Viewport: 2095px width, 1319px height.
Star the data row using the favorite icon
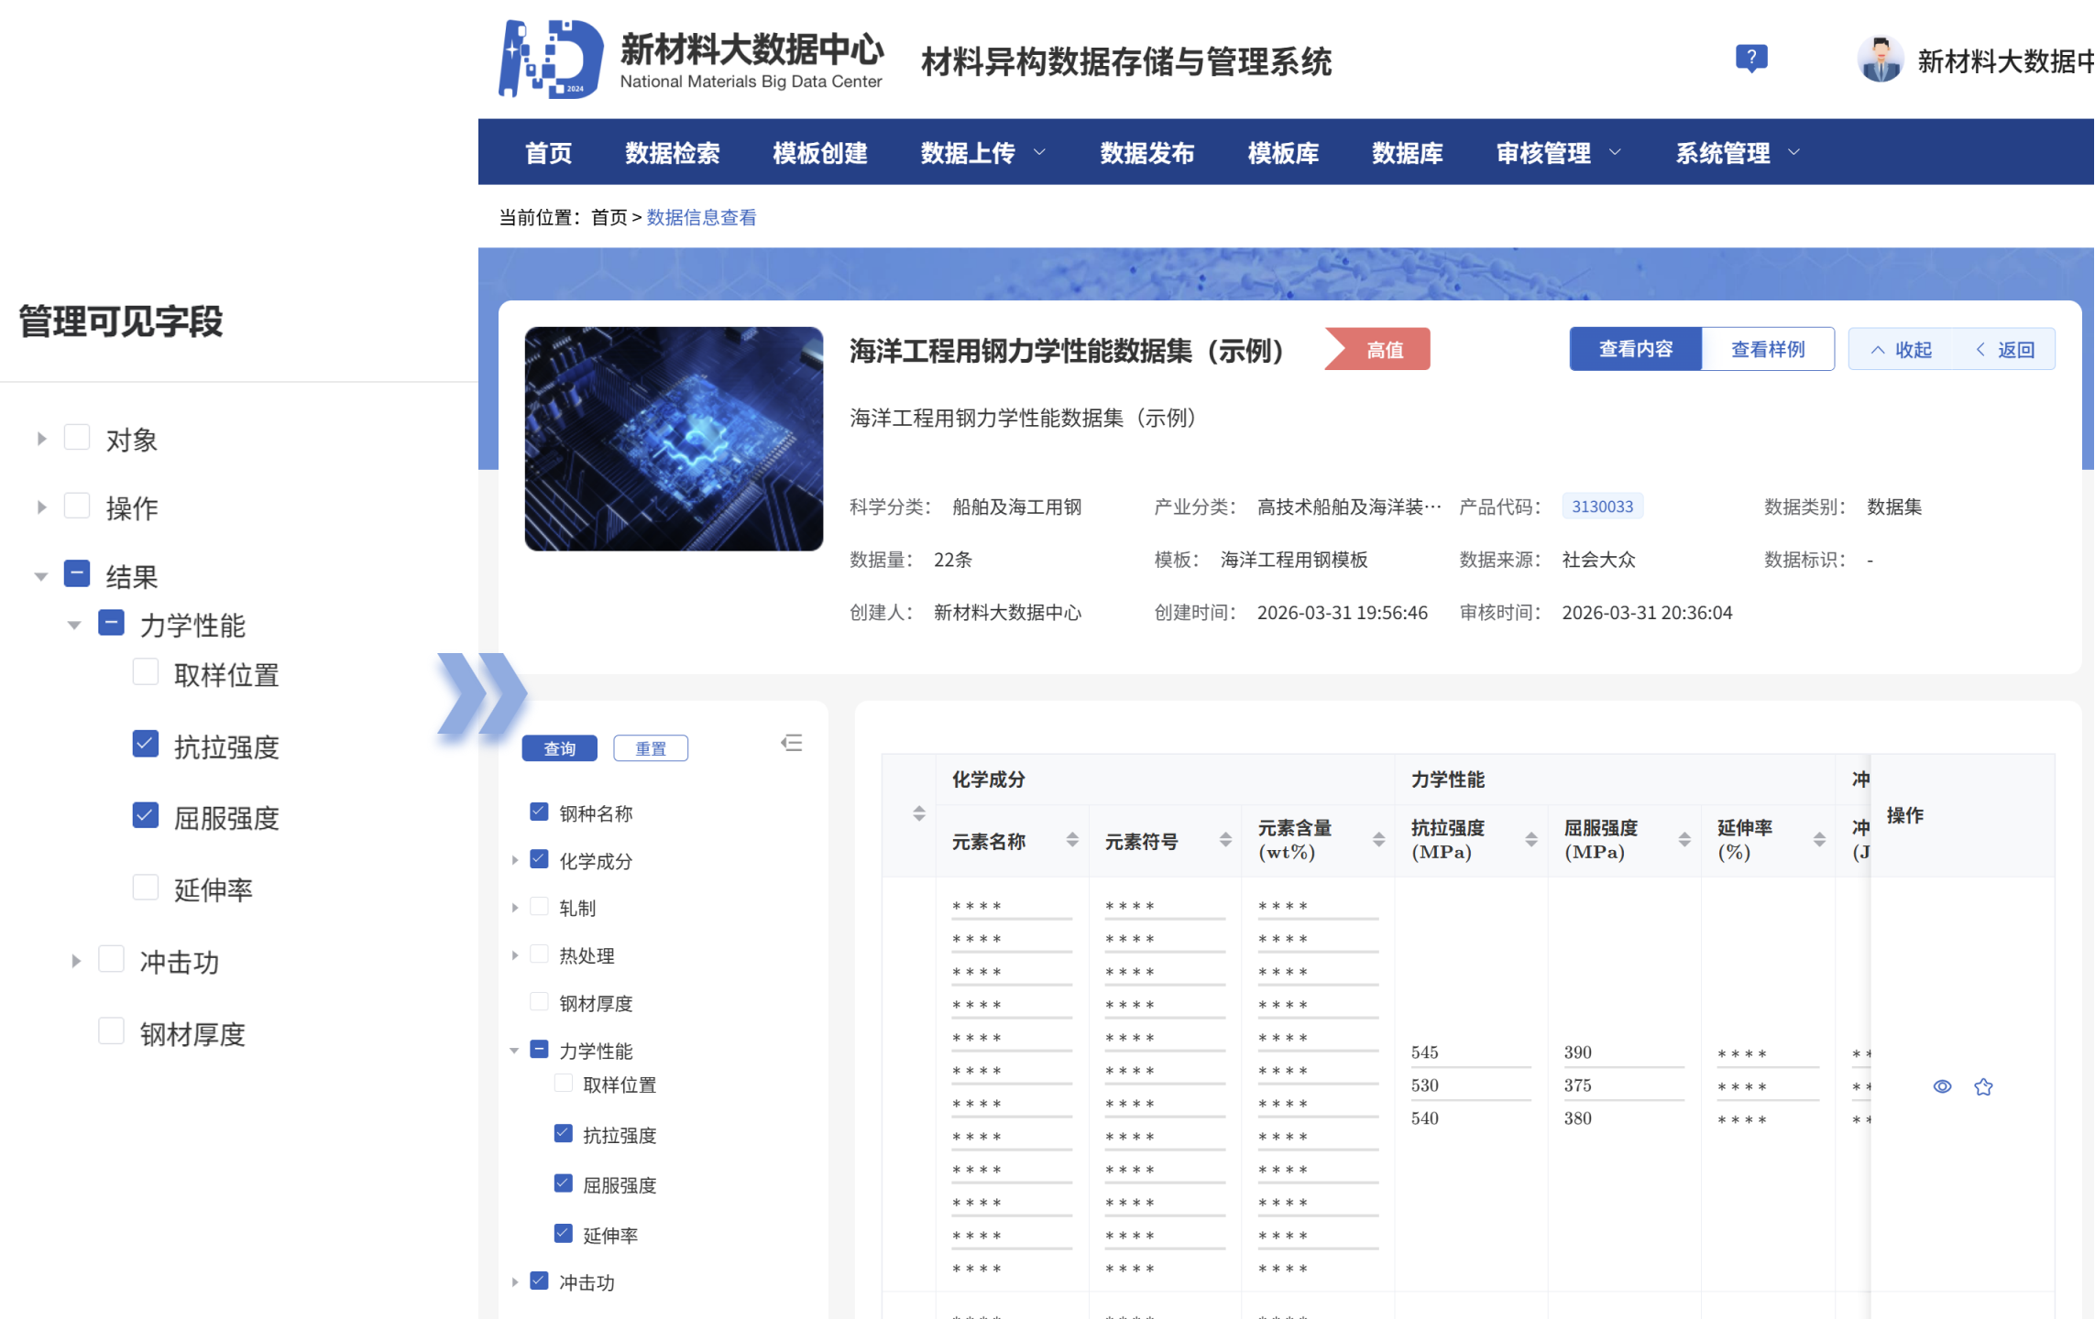(x=1984, y=1086)
